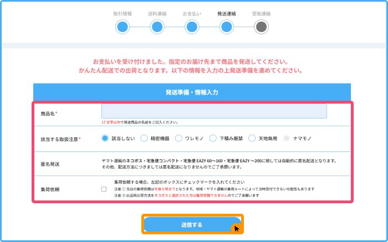Select the 天地無用 radio button
388x242 pixels.
pyautogui.click(x=252, y=138)
